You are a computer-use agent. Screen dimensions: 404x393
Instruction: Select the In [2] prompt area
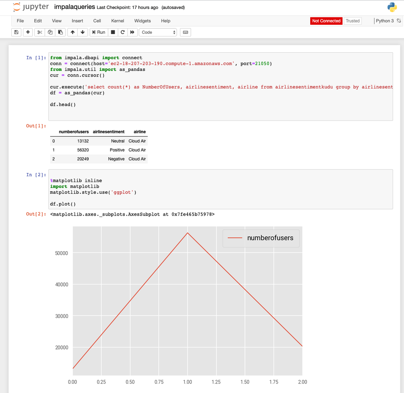click(36, 175)
